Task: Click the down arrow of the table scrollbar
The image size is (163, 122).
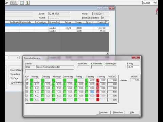Action: (x=107, y=53)
